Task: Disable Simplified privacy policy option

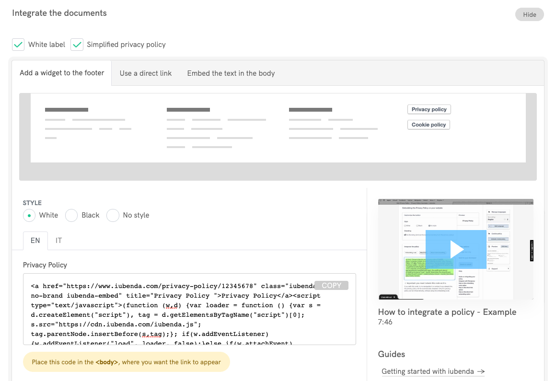Action: 77,44
